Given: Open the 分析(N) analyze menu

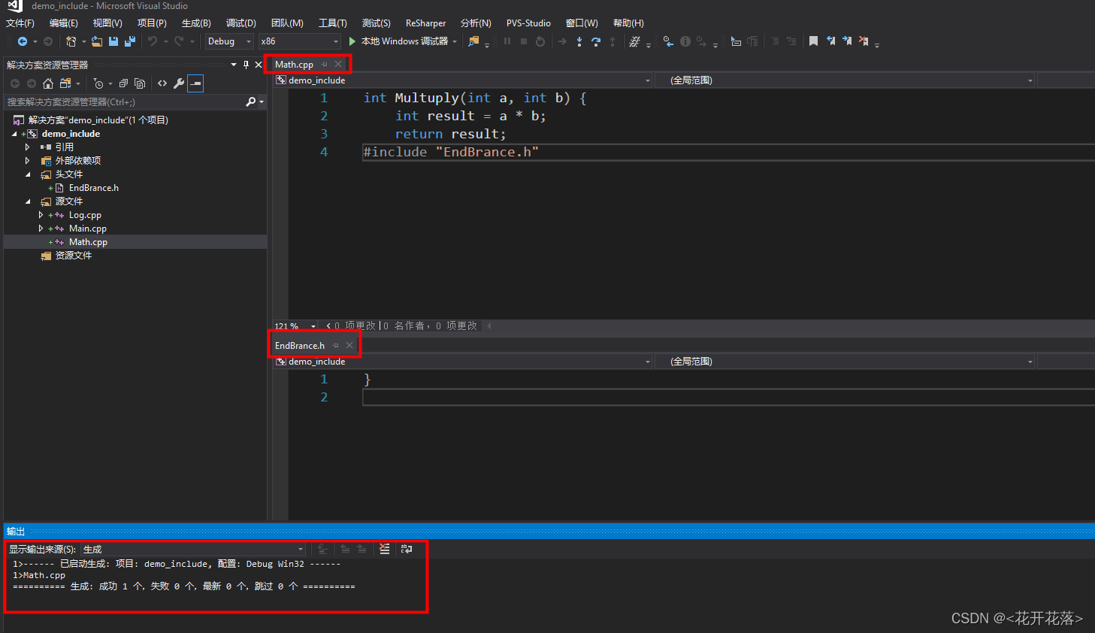Looking at the screenshot, I should pyautogui.click(x=476, y=23).
